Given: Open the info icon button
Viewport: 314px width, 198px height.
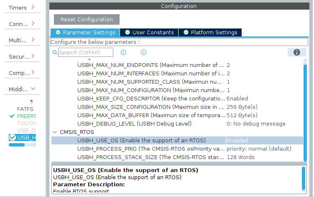Looking at the screenshot, I should click(296, 52).
